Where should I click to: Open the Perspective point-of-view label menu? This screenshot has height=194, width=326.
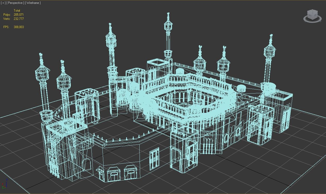[x=15, y=3]
